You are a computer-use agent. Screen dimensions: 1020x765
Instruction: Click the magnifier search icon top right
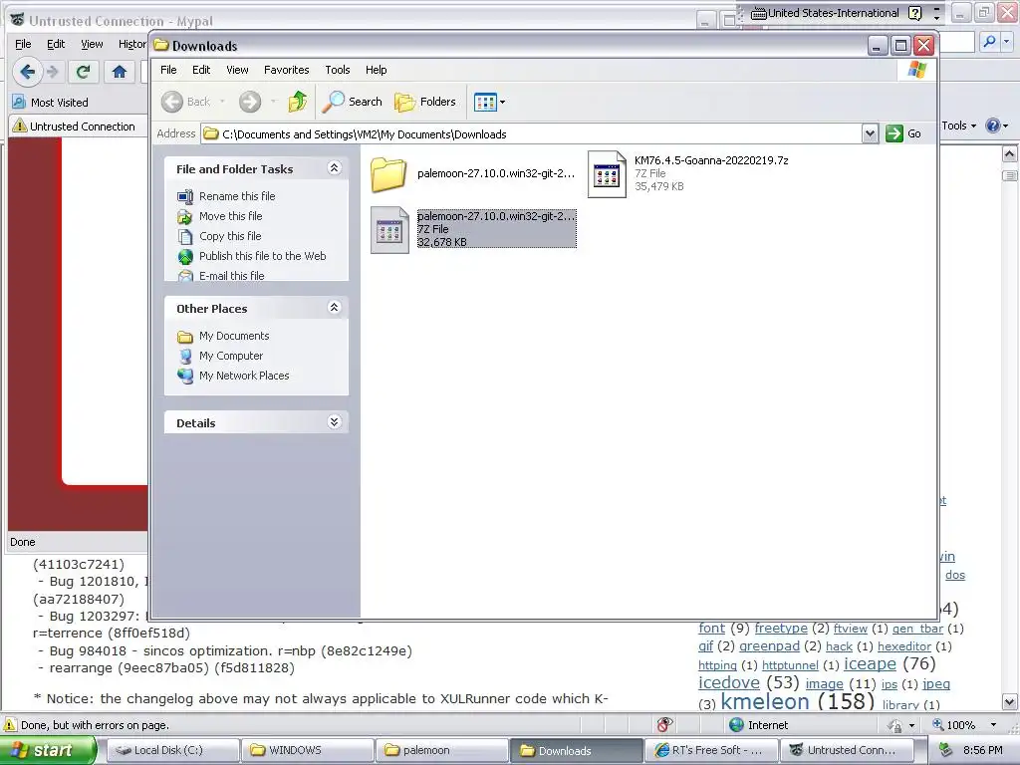(x=989, y=42)
